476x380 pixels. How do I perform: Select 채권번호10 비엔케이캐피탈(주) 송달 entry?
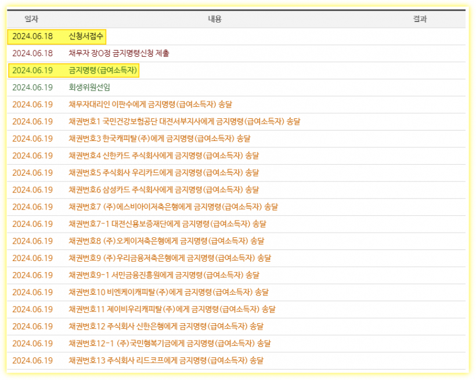coord(168,292)
